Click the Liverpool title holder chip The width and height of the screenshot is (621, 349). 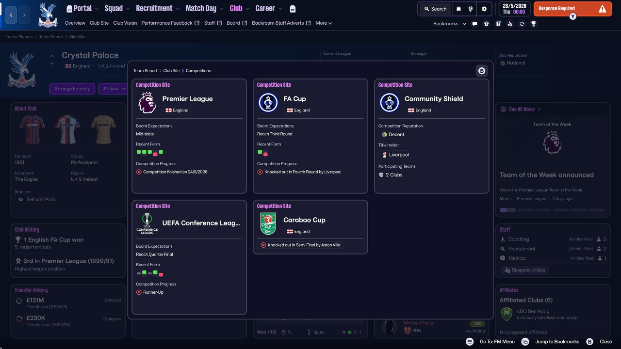pos(395,155)
